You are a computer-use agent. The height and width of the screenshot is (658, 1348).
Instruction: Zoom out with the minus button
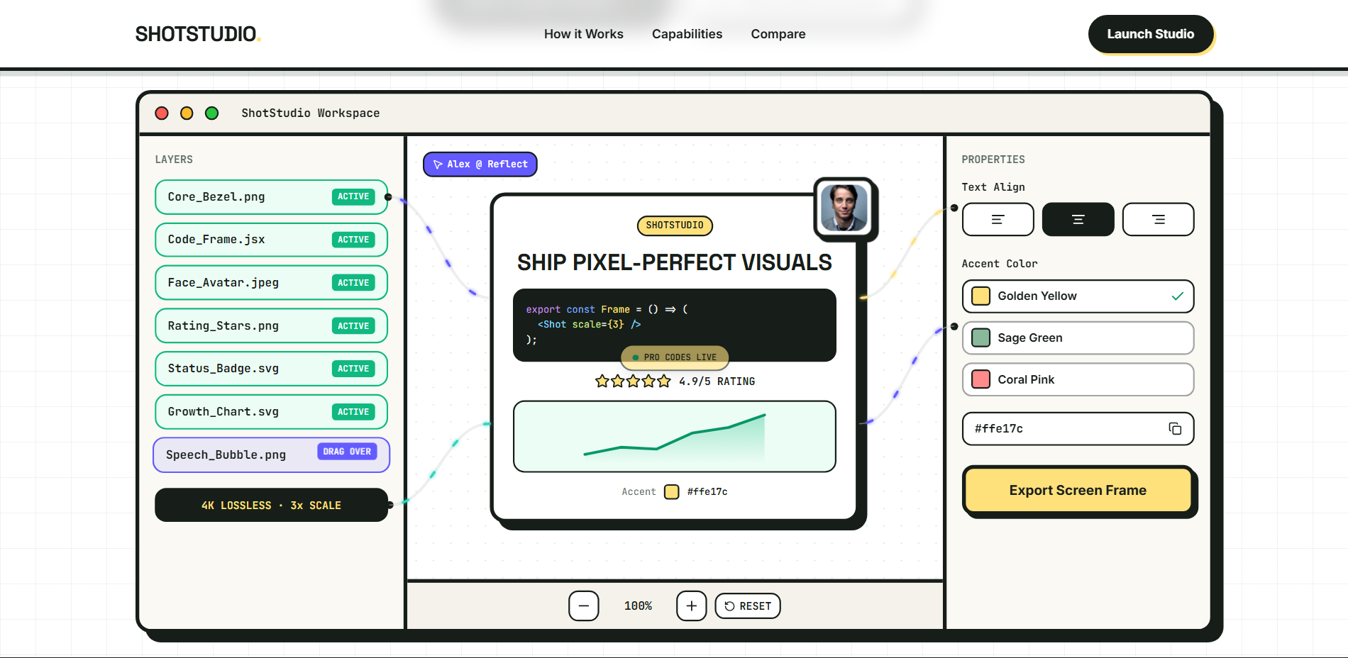[x=584, y=606]
